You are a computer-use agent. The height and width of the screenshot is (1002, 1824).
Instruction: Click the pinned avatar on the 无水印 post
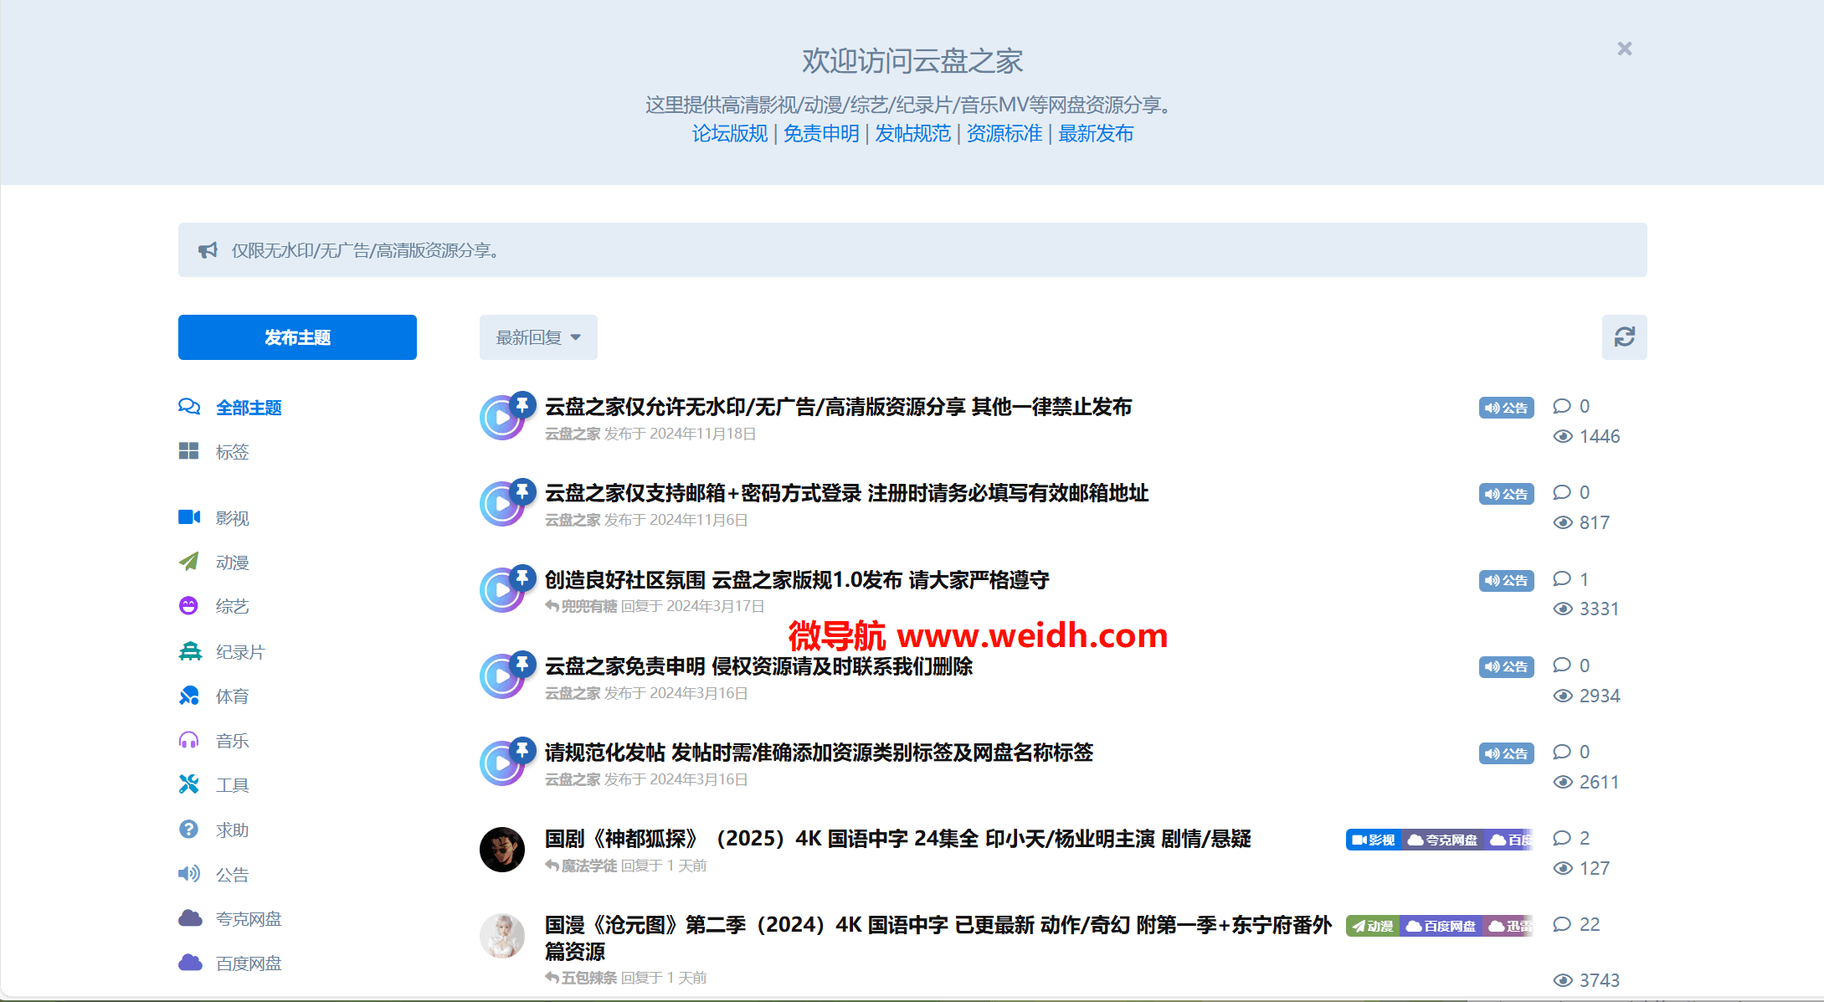(502, 417)
